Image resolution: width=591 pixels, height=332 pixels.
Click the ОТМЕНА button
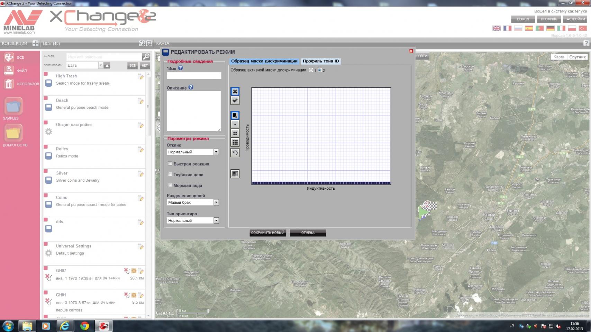pyautogui.click(x=308, y=233)
